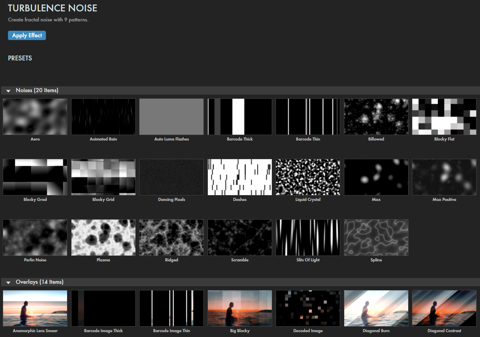480x337 pixels.
Task: Choose the Max Positive preset
Action: pos(444,177)
